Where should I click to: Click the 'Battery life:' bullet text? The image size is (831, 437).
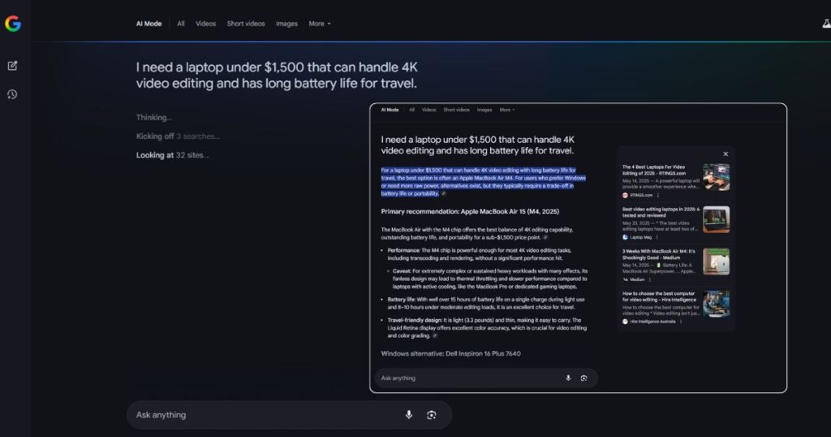click(x=486, y=303)
